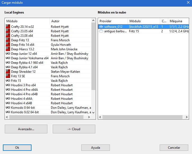Viewport: 192px width, 154px height.
Task: Click author Stefan Meyer-Kahlen
Action: [x=65, y=71]
